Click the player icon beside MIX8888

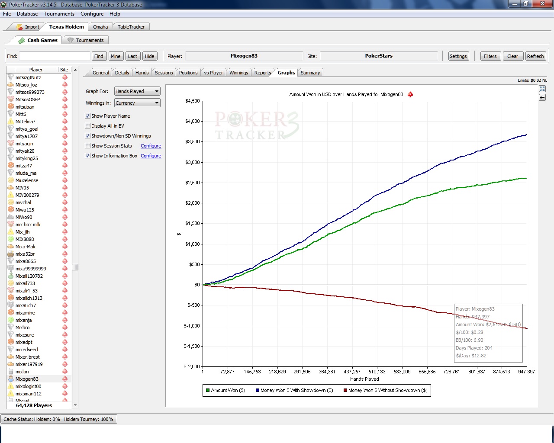point(11,239)
